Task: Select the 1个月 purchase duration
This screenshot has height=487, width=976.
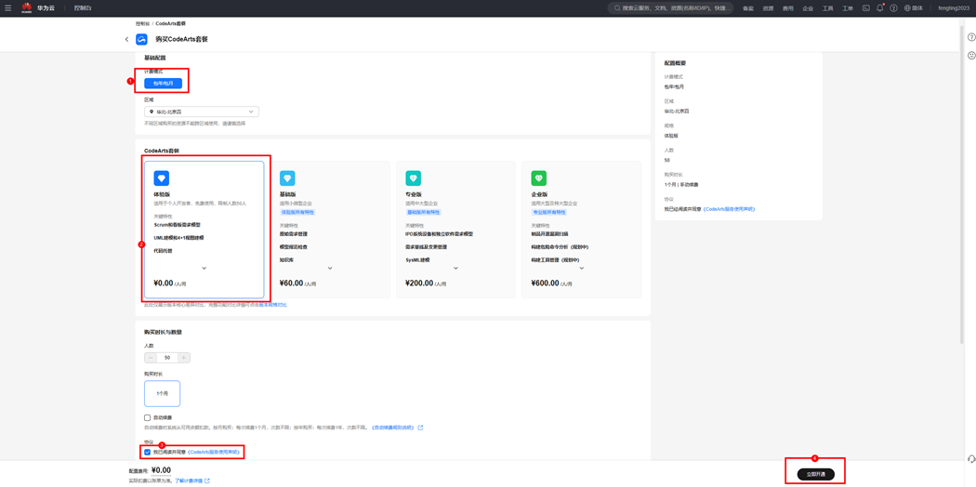Action: [x=162, y=394]
